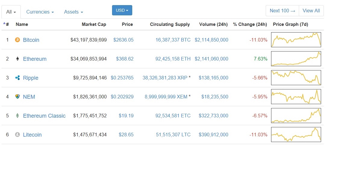Sort by Market Cap column header
Viewport: 347px width, 195px height.
click(94, 24)
